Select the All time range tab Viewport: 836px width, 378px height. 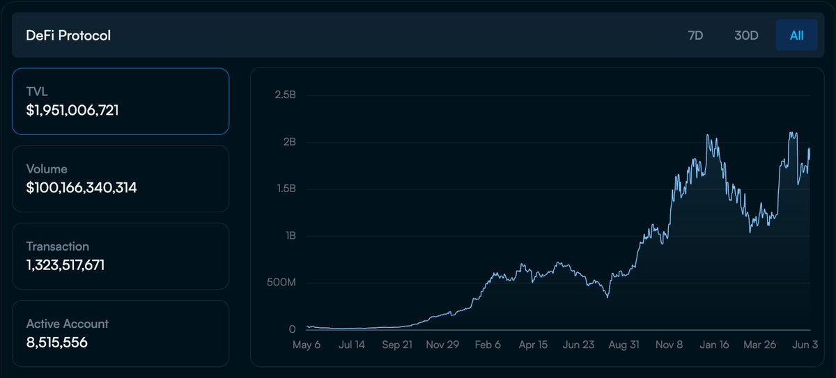click(797, 36)
